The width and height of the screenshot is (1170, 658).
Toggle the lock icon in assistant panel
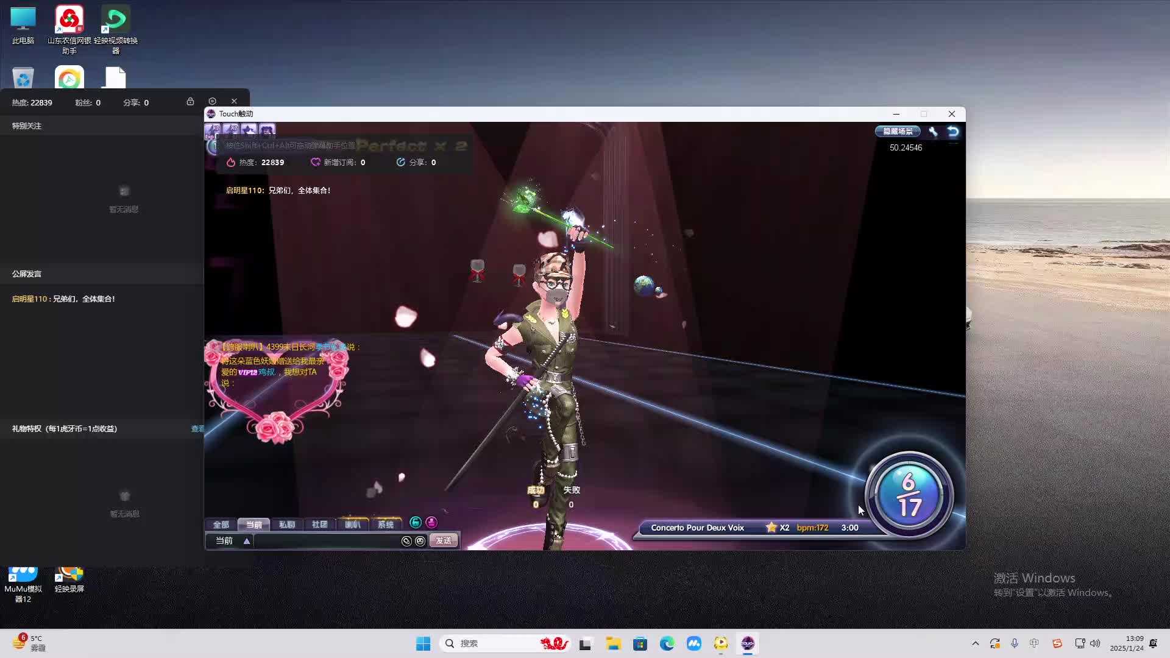(190, 101)
